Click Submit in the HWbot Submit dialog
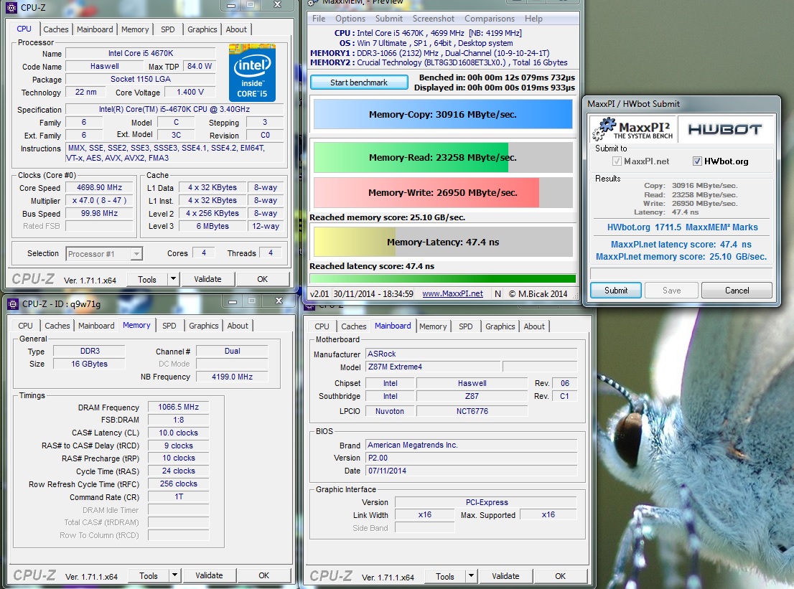 pyautogui.click(x=616, y=291)
